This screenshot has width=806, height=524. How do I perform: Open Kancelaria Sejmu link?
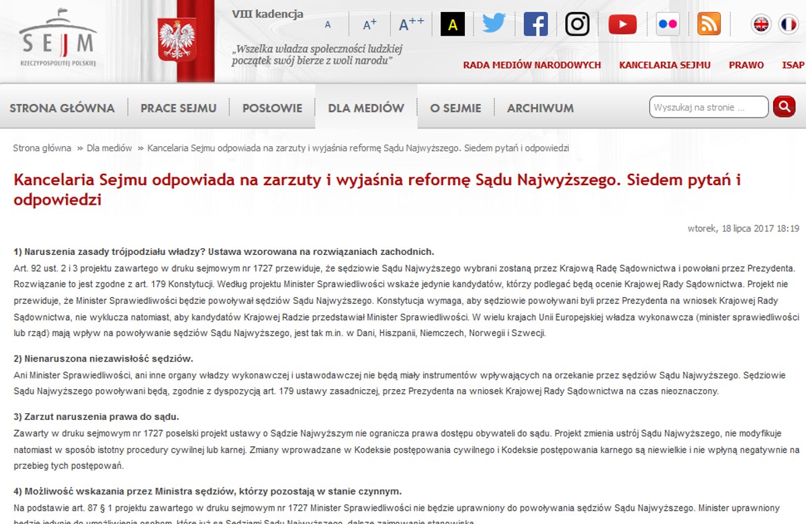click(x=665, y=65)
